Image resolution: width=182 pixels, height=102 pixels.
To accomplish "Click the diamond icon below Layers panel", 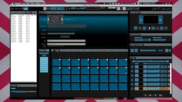I will pos(156,95).
